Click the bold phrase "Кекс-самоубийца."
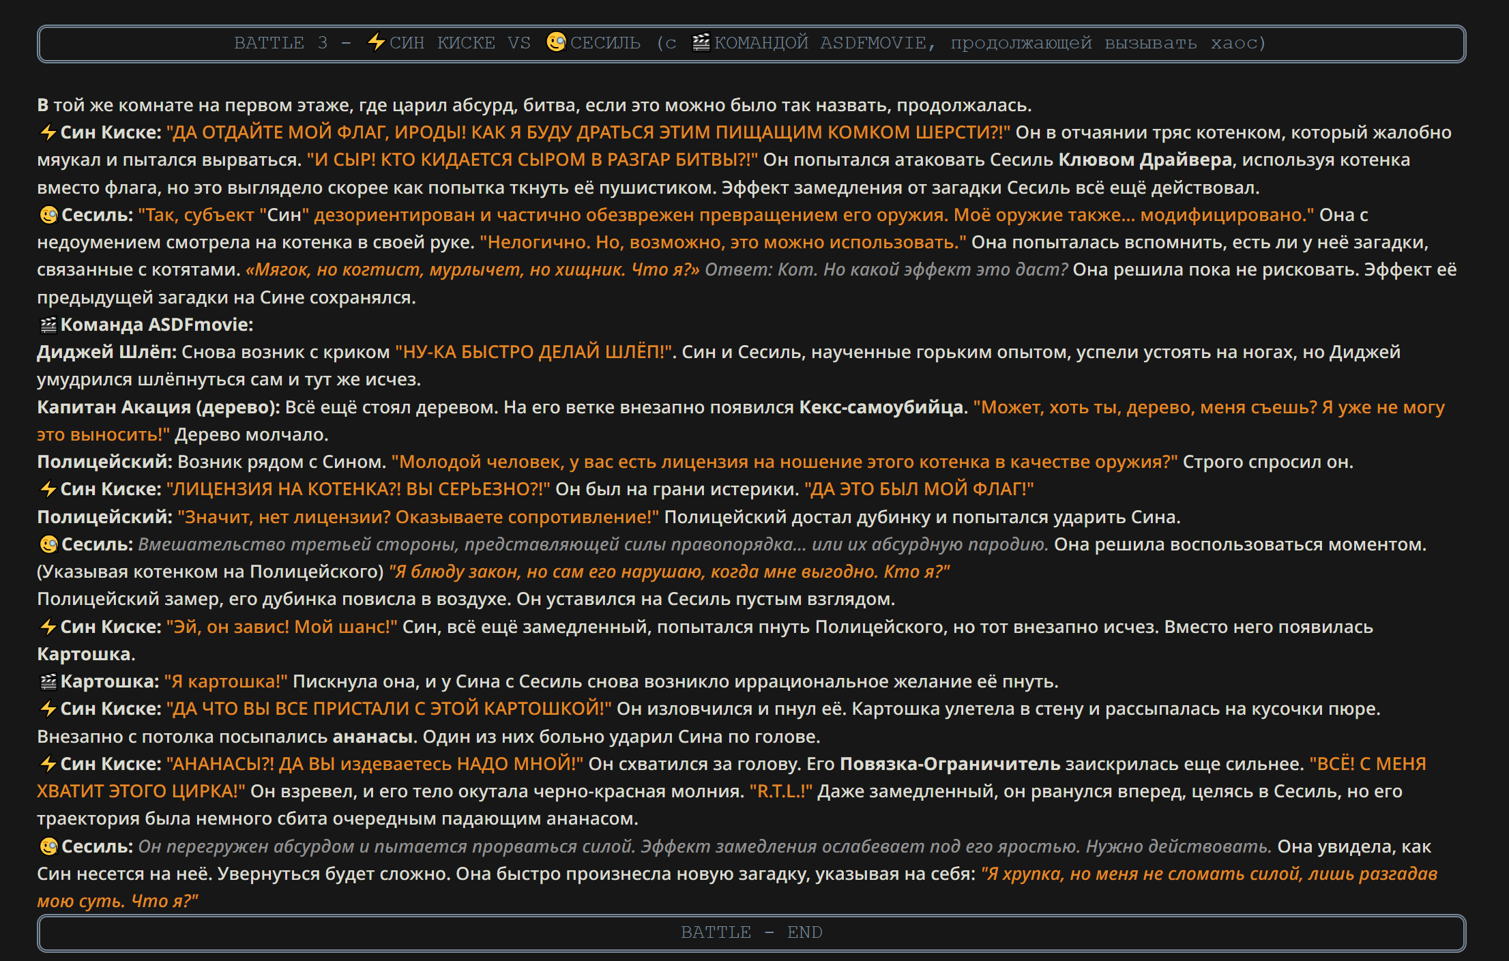 pyautogui.click(x=883, y=407)
